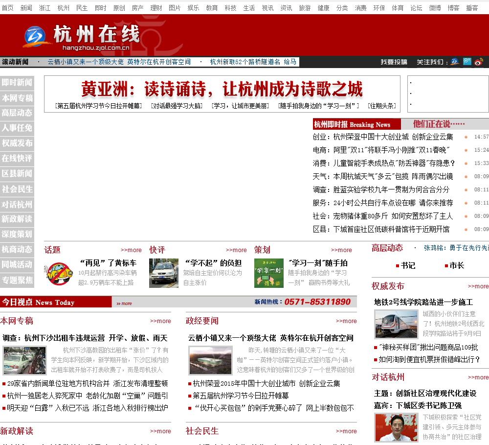The height and width of the screenshot is (445, 489).
Task: Click more beside the 策划 section
Action: 341,250
